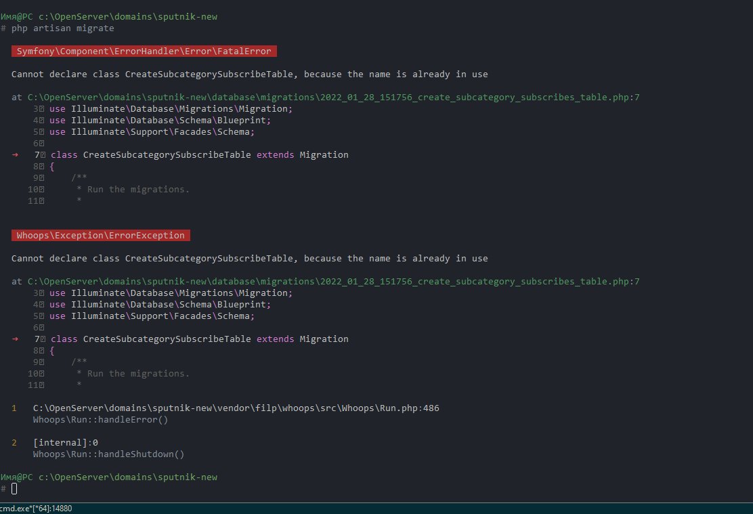Click the Whoops Run.php:486 stack trace path

click(x=236, y=408)
